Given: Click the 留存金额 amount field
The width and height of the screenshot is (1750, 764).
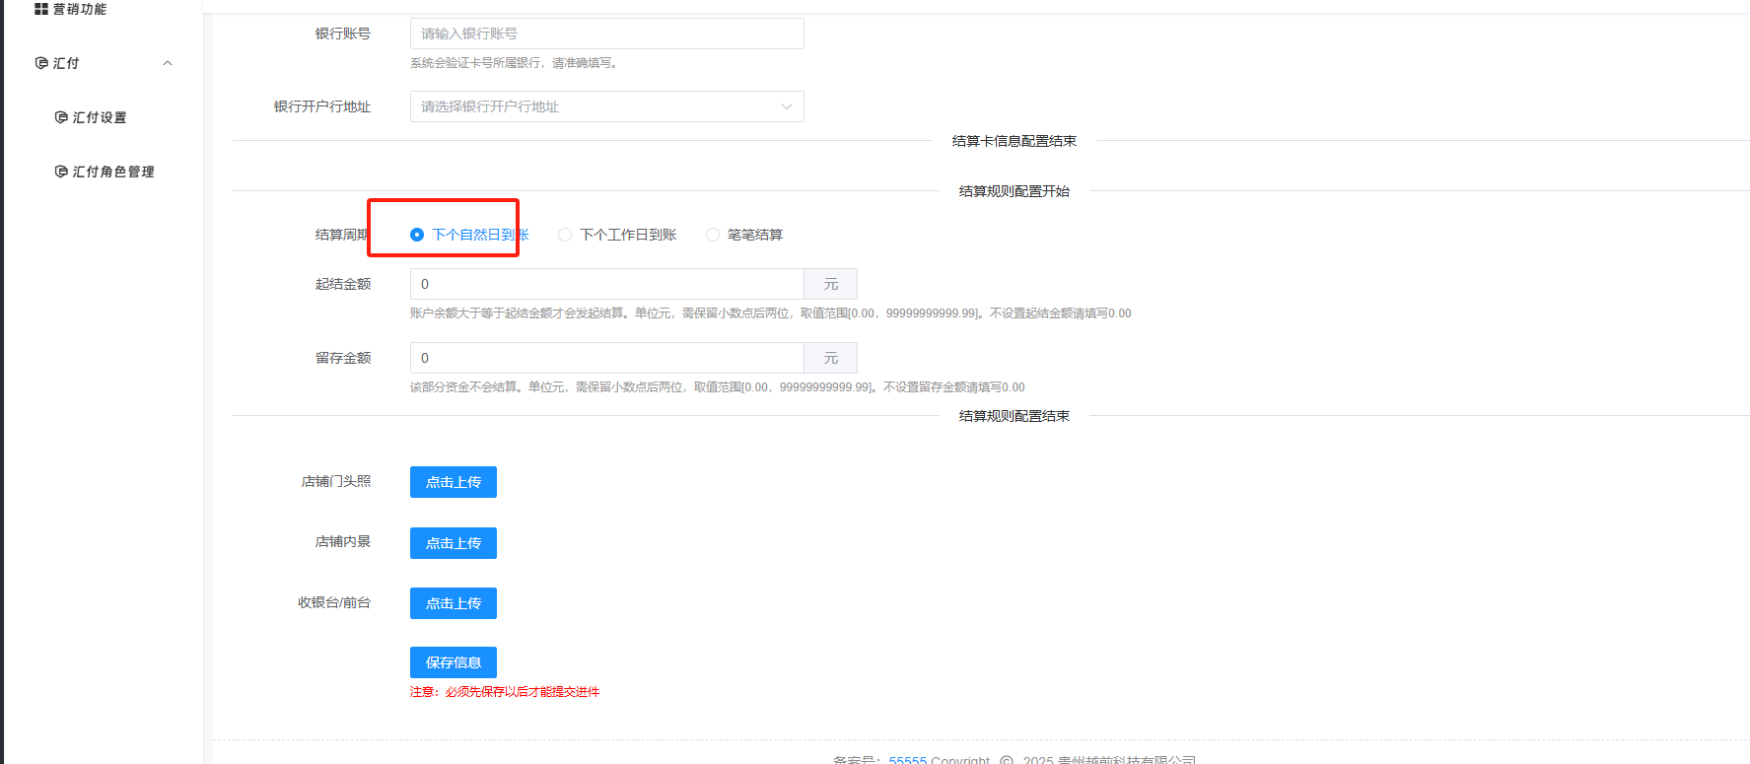Looking at the screenshot, I should pos(606,358).
